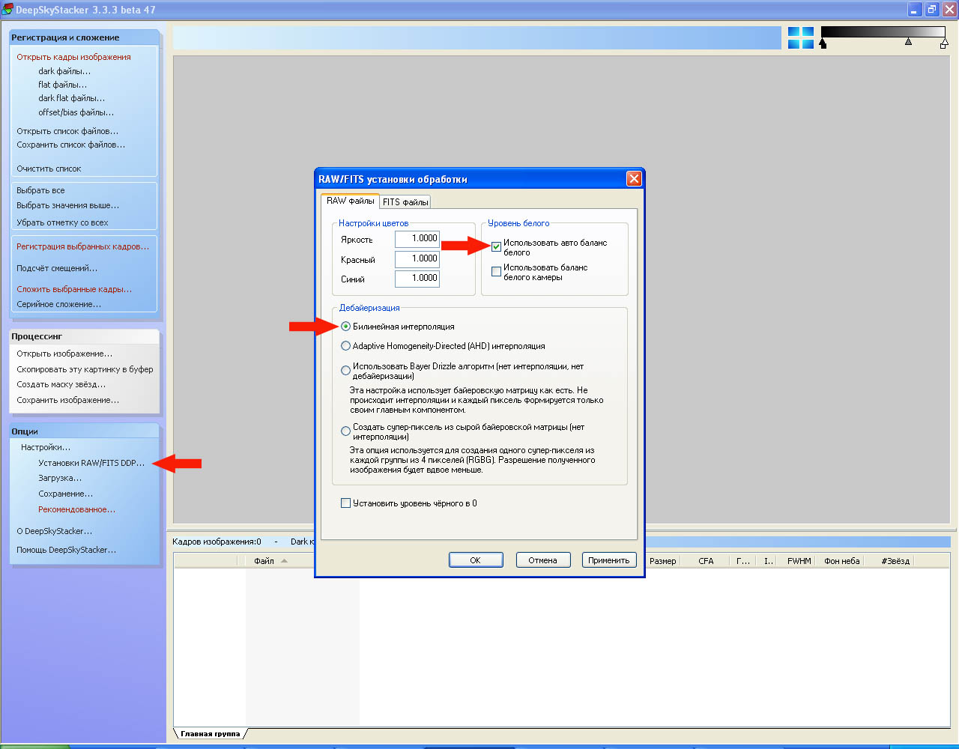This screenshot has height=749, width=959.
Task: Click the Яркость value field
Action: (417, 239)
